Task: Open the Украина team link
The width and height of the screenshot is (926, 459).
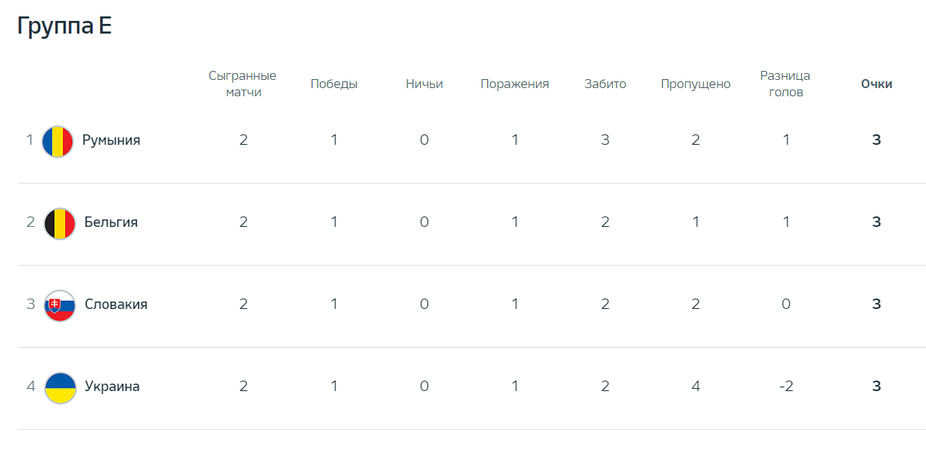Action: pyautogui.click(x=112, y=387)
